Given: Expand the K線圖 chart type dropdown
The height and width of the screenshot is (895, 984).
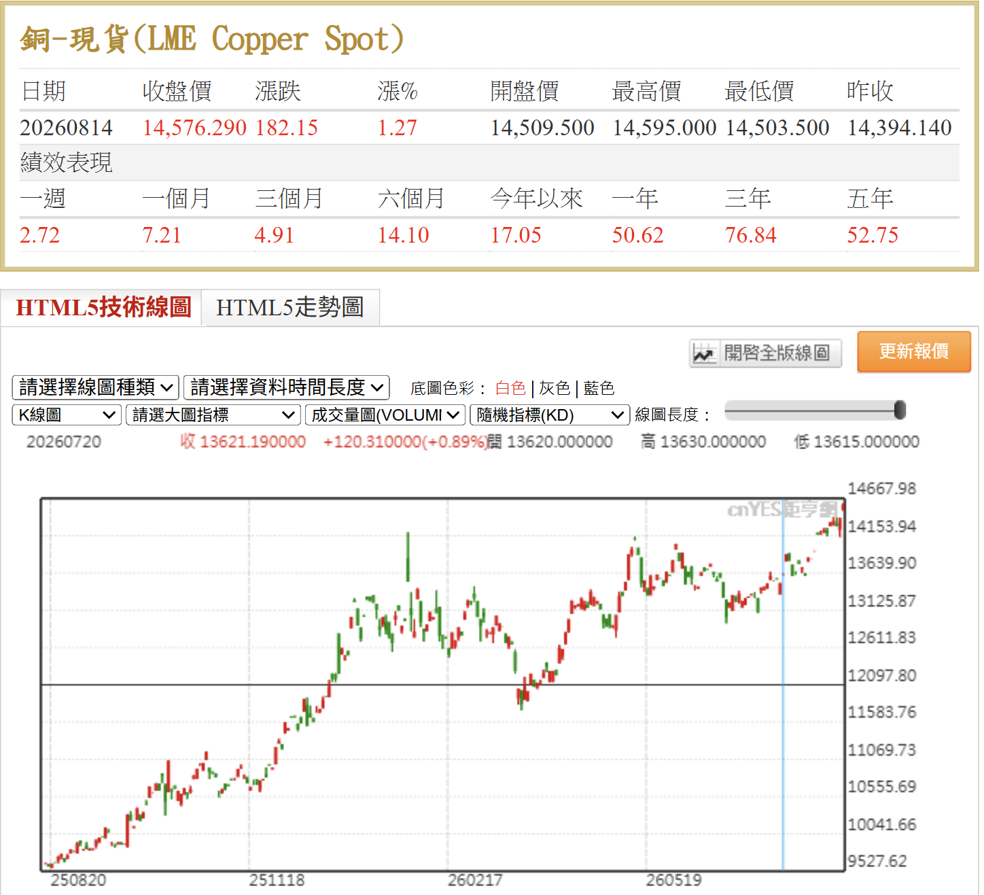Looking at the screenshot, I should [x=67, y=415].
